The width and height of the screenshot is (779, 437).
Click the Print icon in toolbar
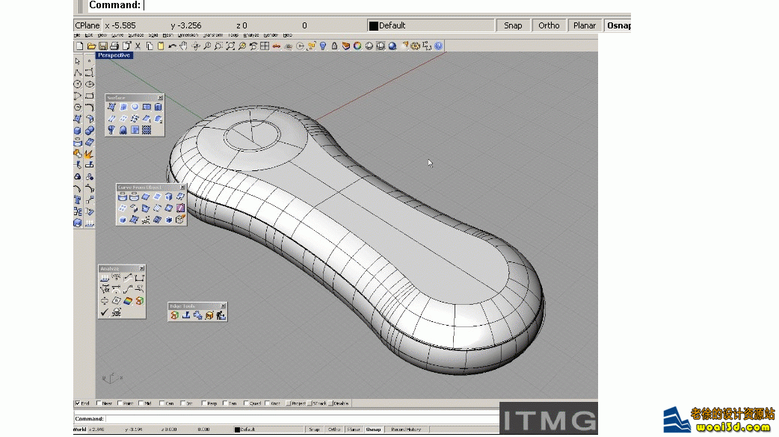click(114, 46)
